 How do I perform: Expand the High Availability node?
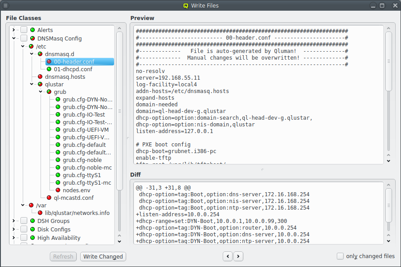(x=13, y=238)
